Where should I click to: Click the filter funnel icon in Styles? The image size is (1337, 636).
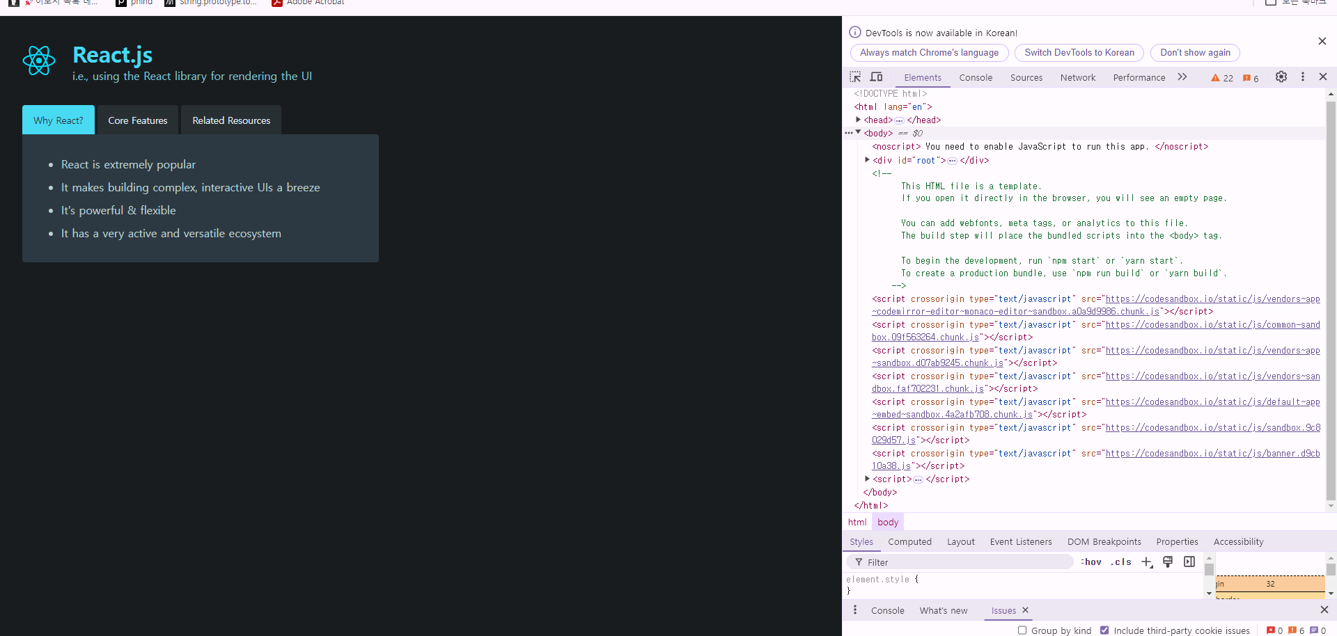(x=859, y=562)
